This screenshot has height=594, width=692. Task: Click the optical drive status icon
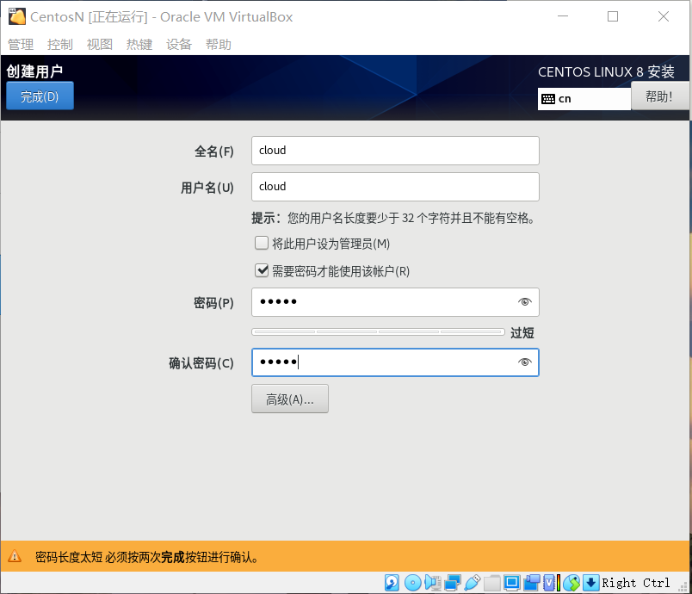412,583
